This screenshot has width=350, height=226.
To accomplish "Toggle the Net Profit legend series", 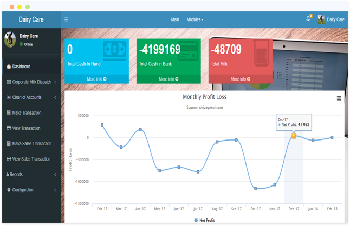I will point(204,220).
